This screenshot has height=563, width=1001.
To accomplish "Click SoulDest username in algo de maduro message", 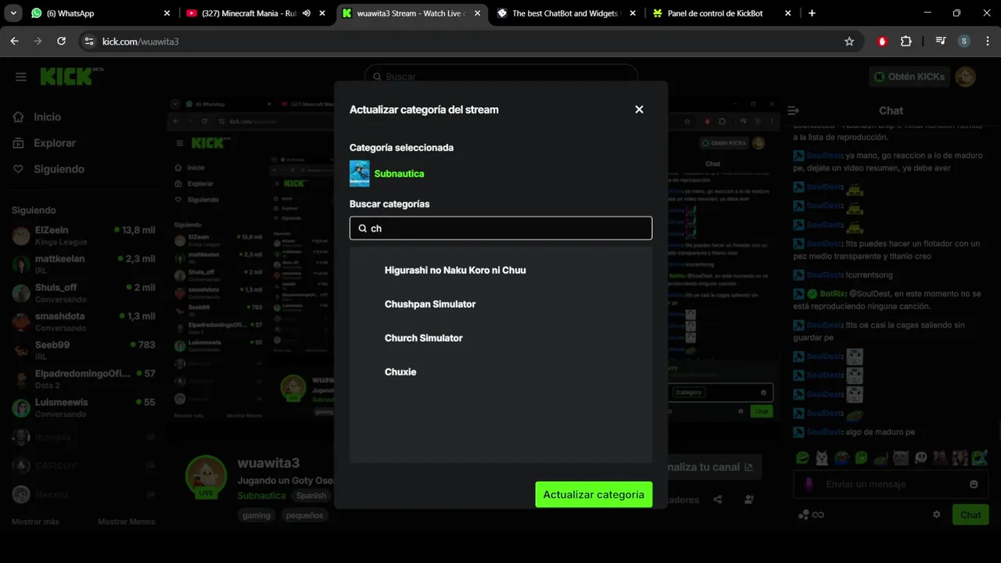I will coord(824,432).
